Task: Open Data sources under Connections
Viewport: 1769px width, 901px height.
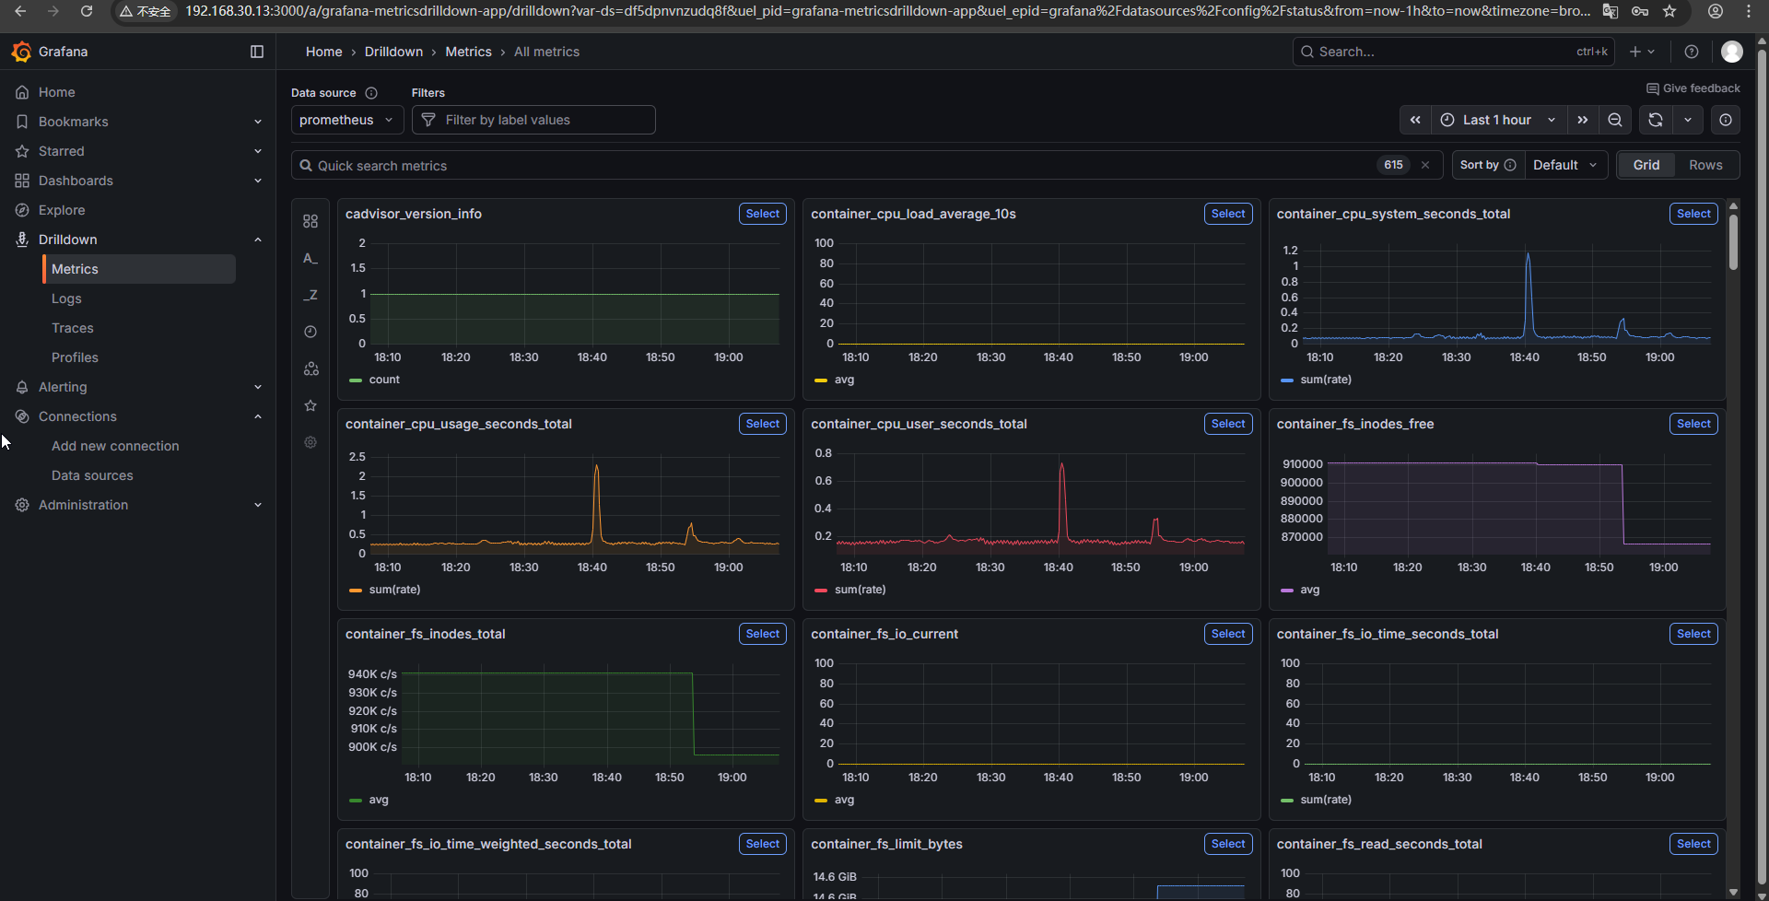Action: [92, 475]
